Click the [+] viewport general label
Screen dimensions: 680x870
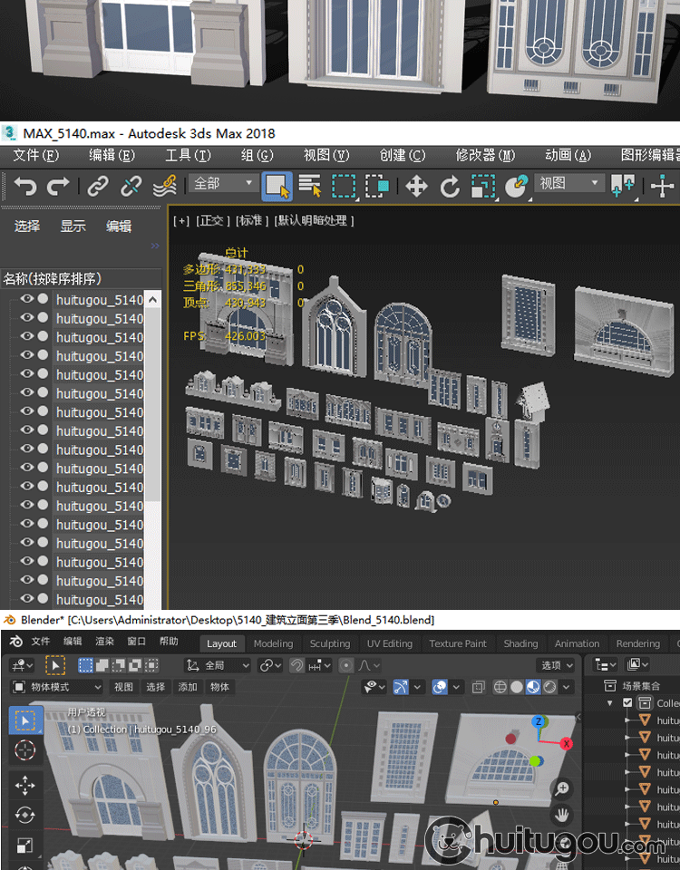coord(181,220)
